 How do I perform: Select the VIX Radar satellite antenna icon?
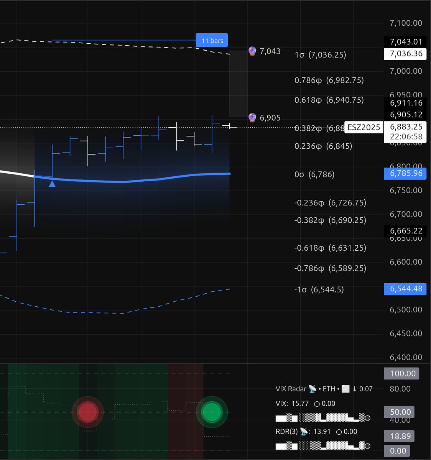pos(312,389)
